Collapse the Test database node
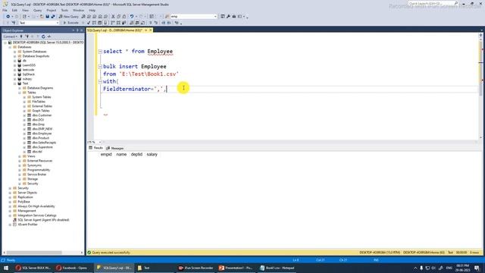 [15, 83]
